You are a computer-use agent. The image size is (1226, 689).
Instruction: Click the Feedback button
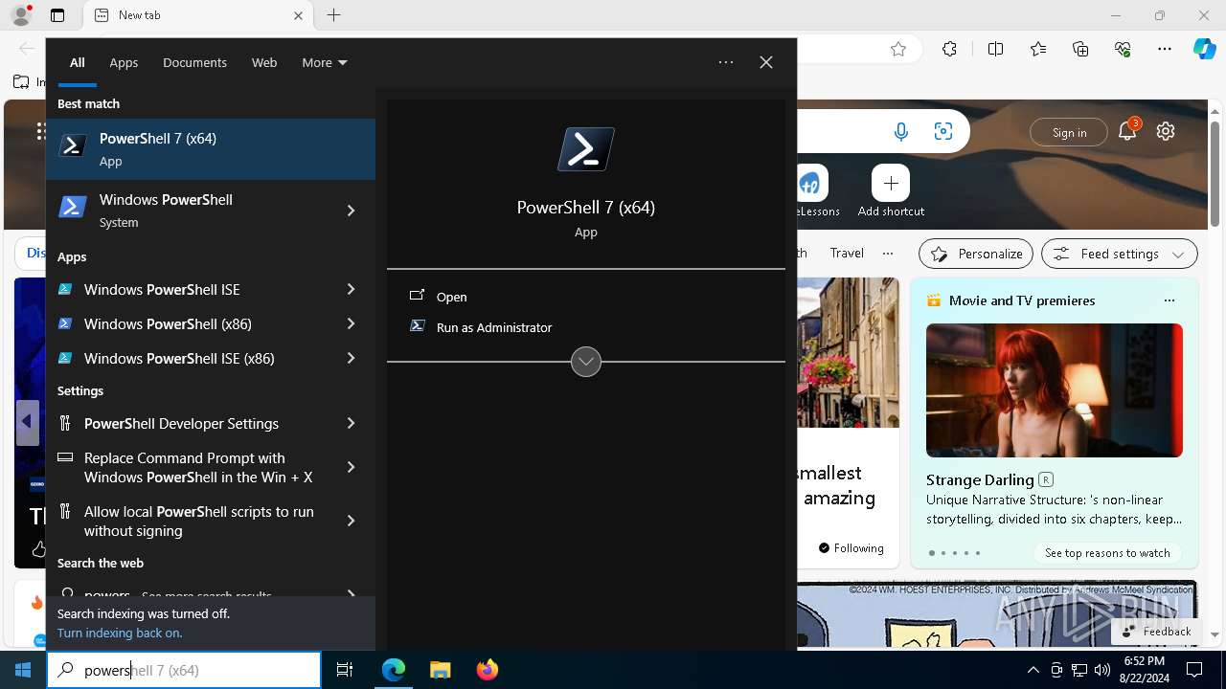tap(1155, 631)
